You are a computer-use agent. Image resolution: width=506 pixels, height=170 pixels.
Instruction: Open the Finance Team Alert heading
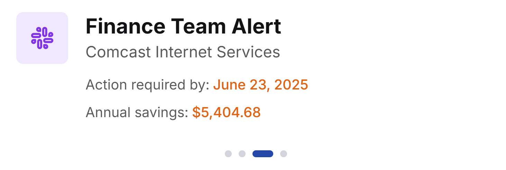point(183,27)
